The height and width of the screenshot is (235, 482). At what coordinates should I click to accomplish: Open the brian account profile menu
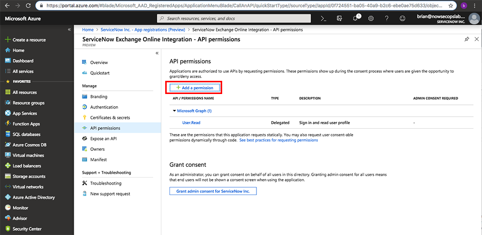pos(448,19)
